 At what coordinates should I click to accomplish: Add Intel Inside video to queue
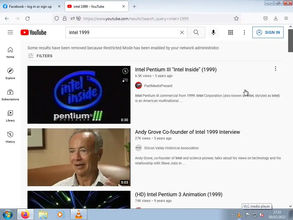click(125, 80)
